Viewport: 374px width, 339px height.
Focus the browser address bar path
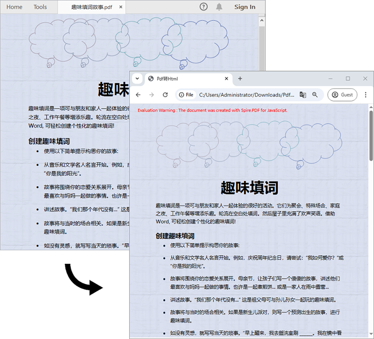coord(247,95)
